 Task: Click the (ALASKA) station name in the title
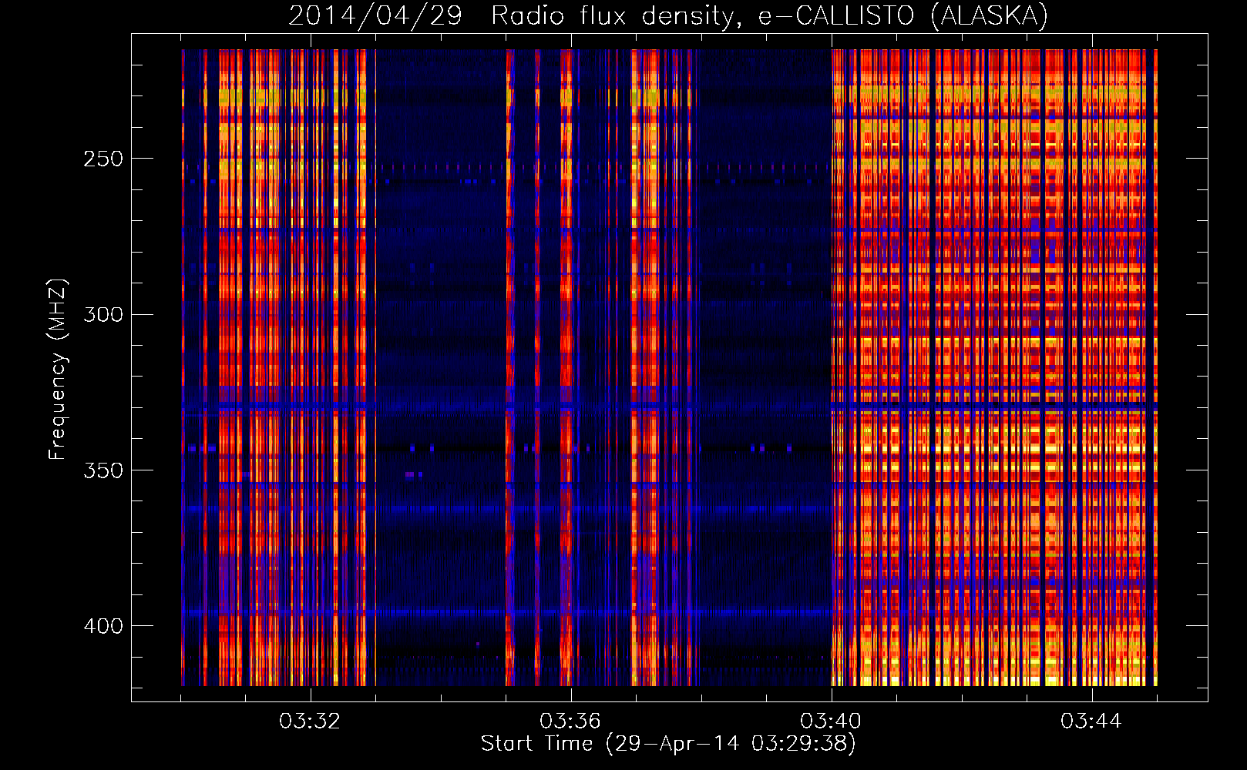tap(990, 16)
